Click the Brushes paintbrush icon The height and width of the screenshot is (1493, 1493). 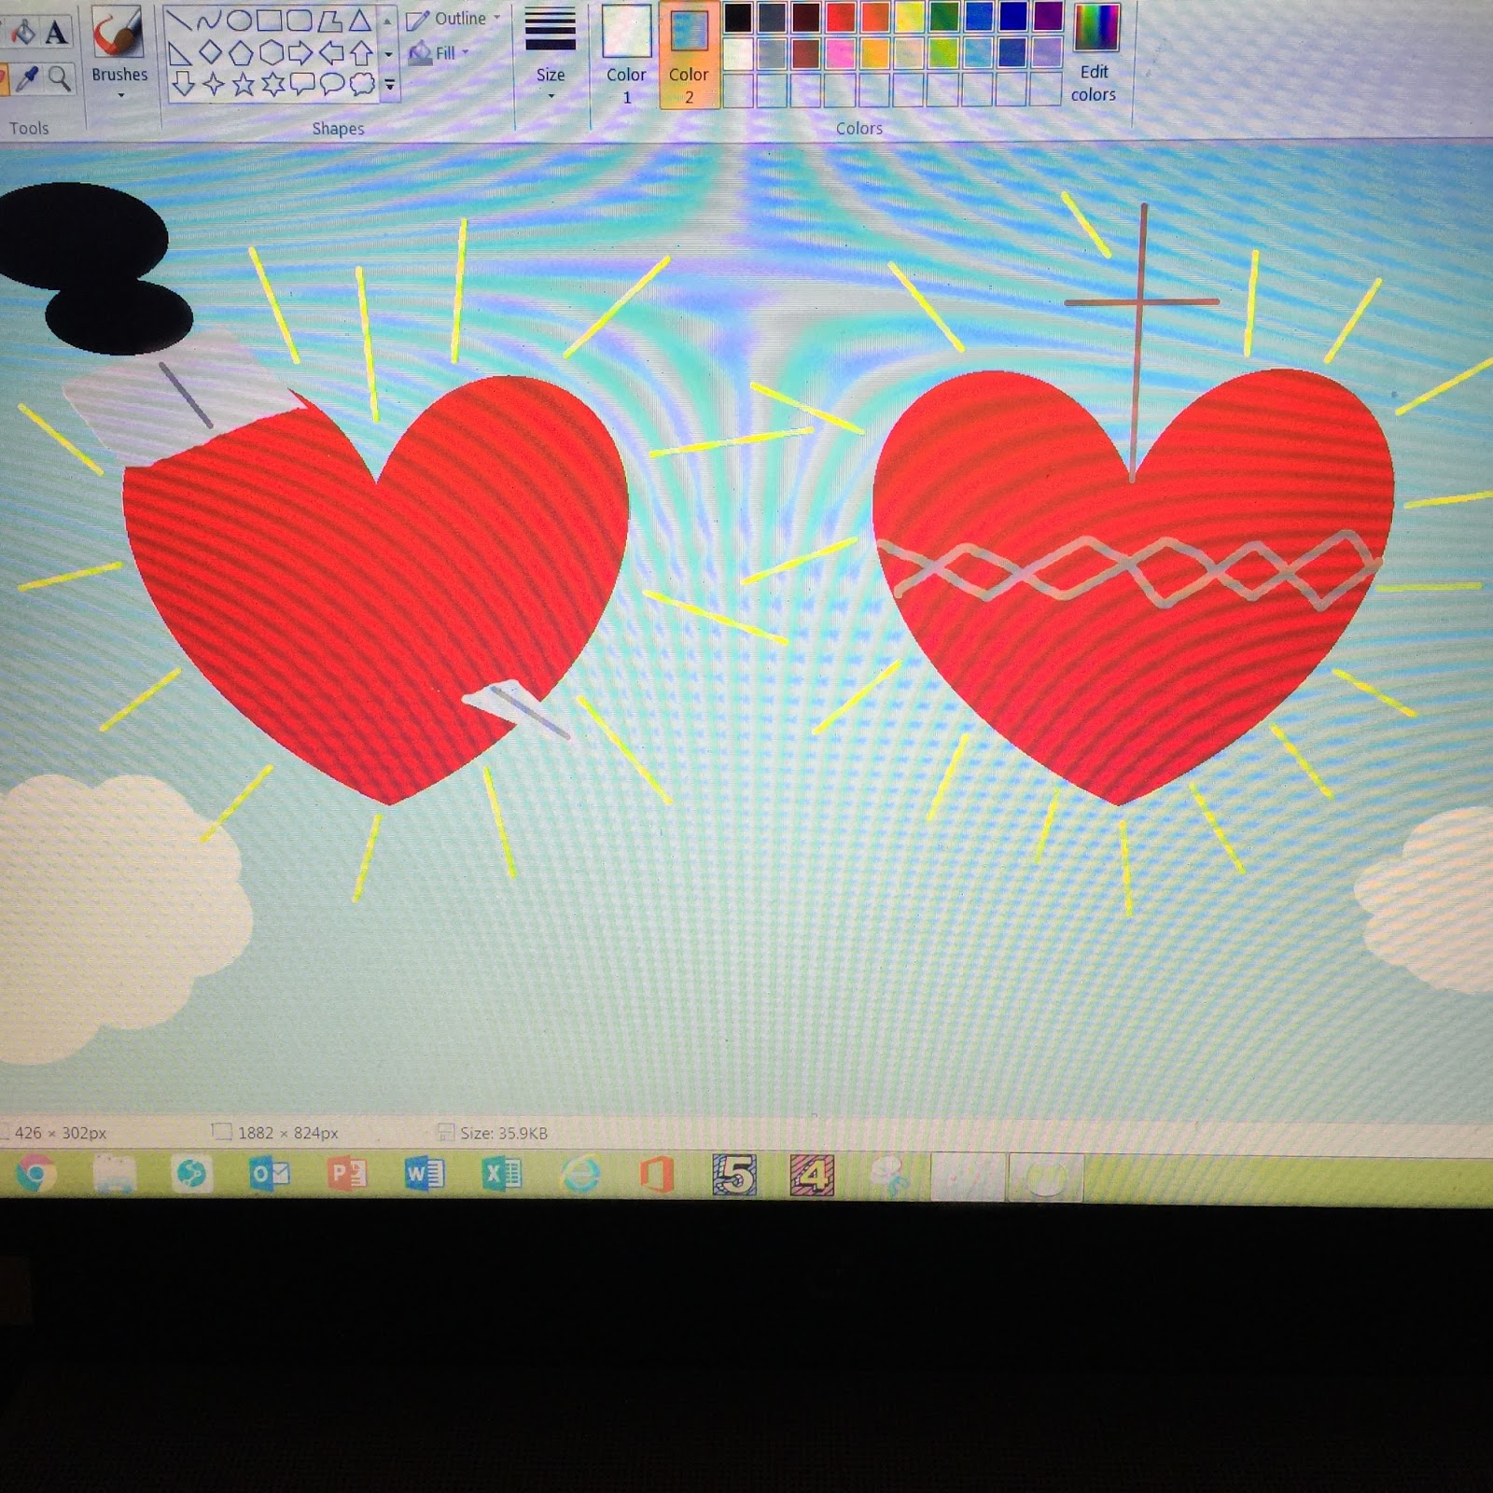coord(119,32)
